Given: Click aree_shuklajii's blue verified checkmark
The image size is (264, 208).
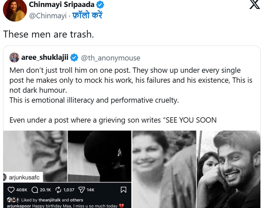Looking at the screenshot, I should click(74, 58).
